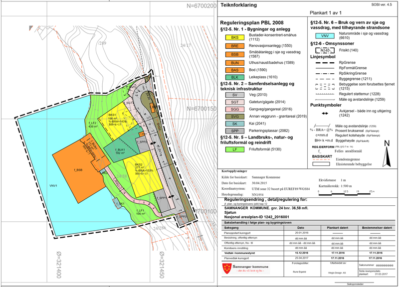399x287 pixels.
Task: Click the H140 Frisikt zone symbol
Action: (x=325, y=51)
